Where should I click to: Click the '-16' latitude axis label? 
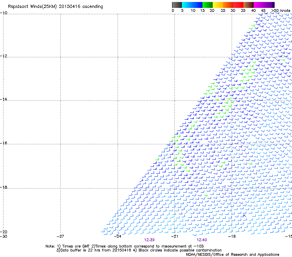4,143
